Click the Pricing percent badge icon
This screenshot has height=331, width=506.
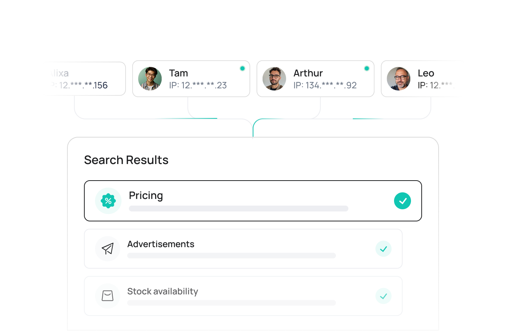coord(108,201)
